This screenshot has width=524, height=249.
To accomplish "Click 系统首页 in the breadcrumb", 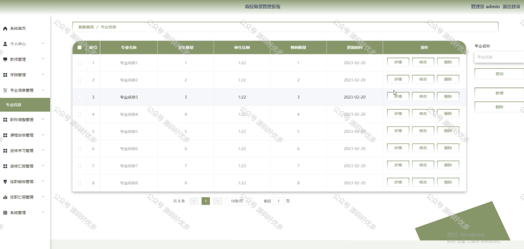I will click(x=86, y=27).
